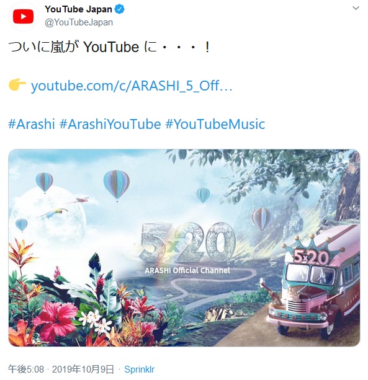Open the #ArashiYouTube hashtag

[x=110, y=124]
